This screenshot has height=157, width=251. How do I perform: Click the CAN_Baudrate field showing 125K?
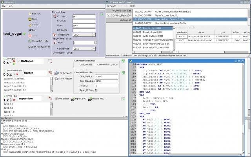point(106,81)
